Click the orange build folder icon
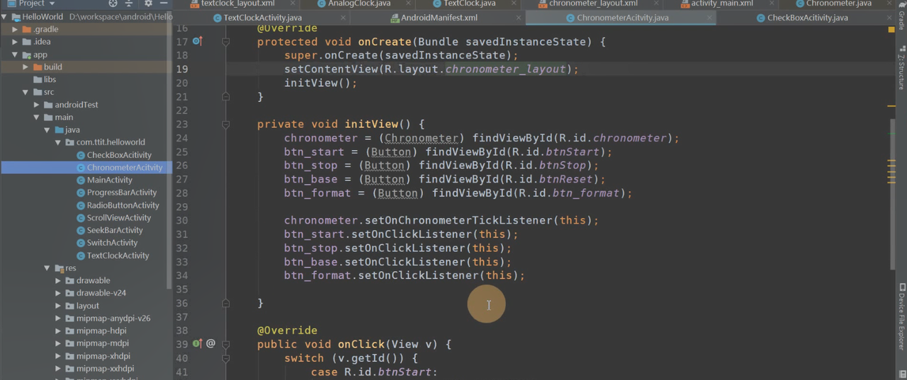 [37, 67]
